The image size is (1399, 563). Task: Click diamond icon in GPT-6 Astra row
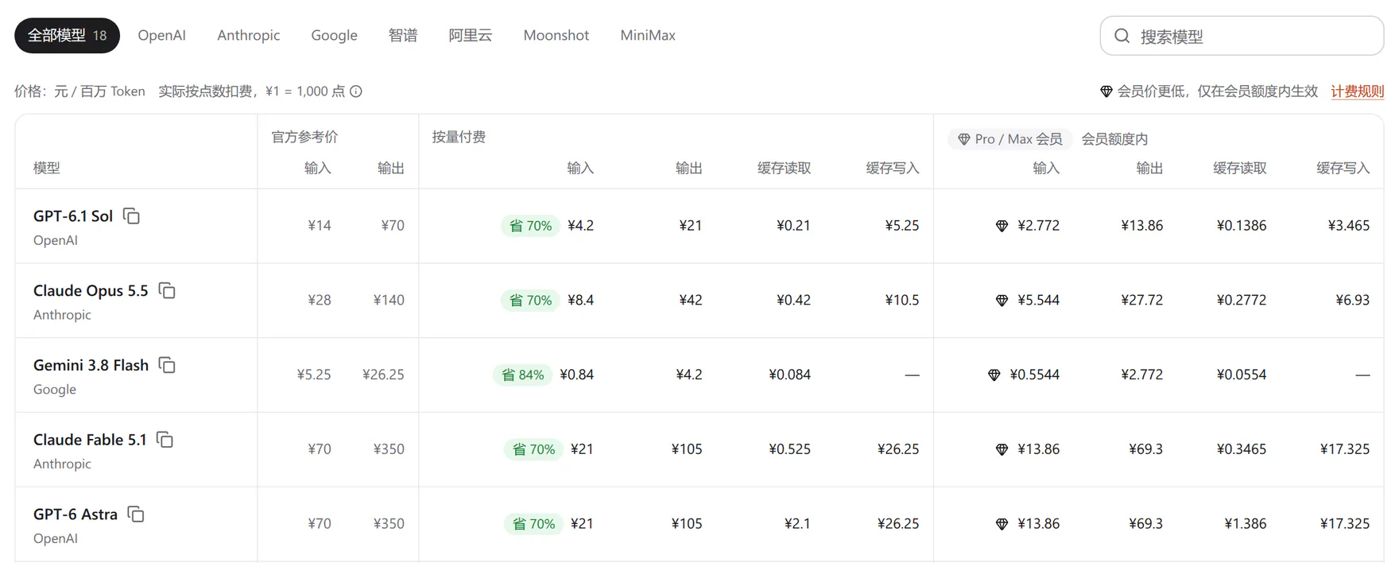click(1002, 524)
